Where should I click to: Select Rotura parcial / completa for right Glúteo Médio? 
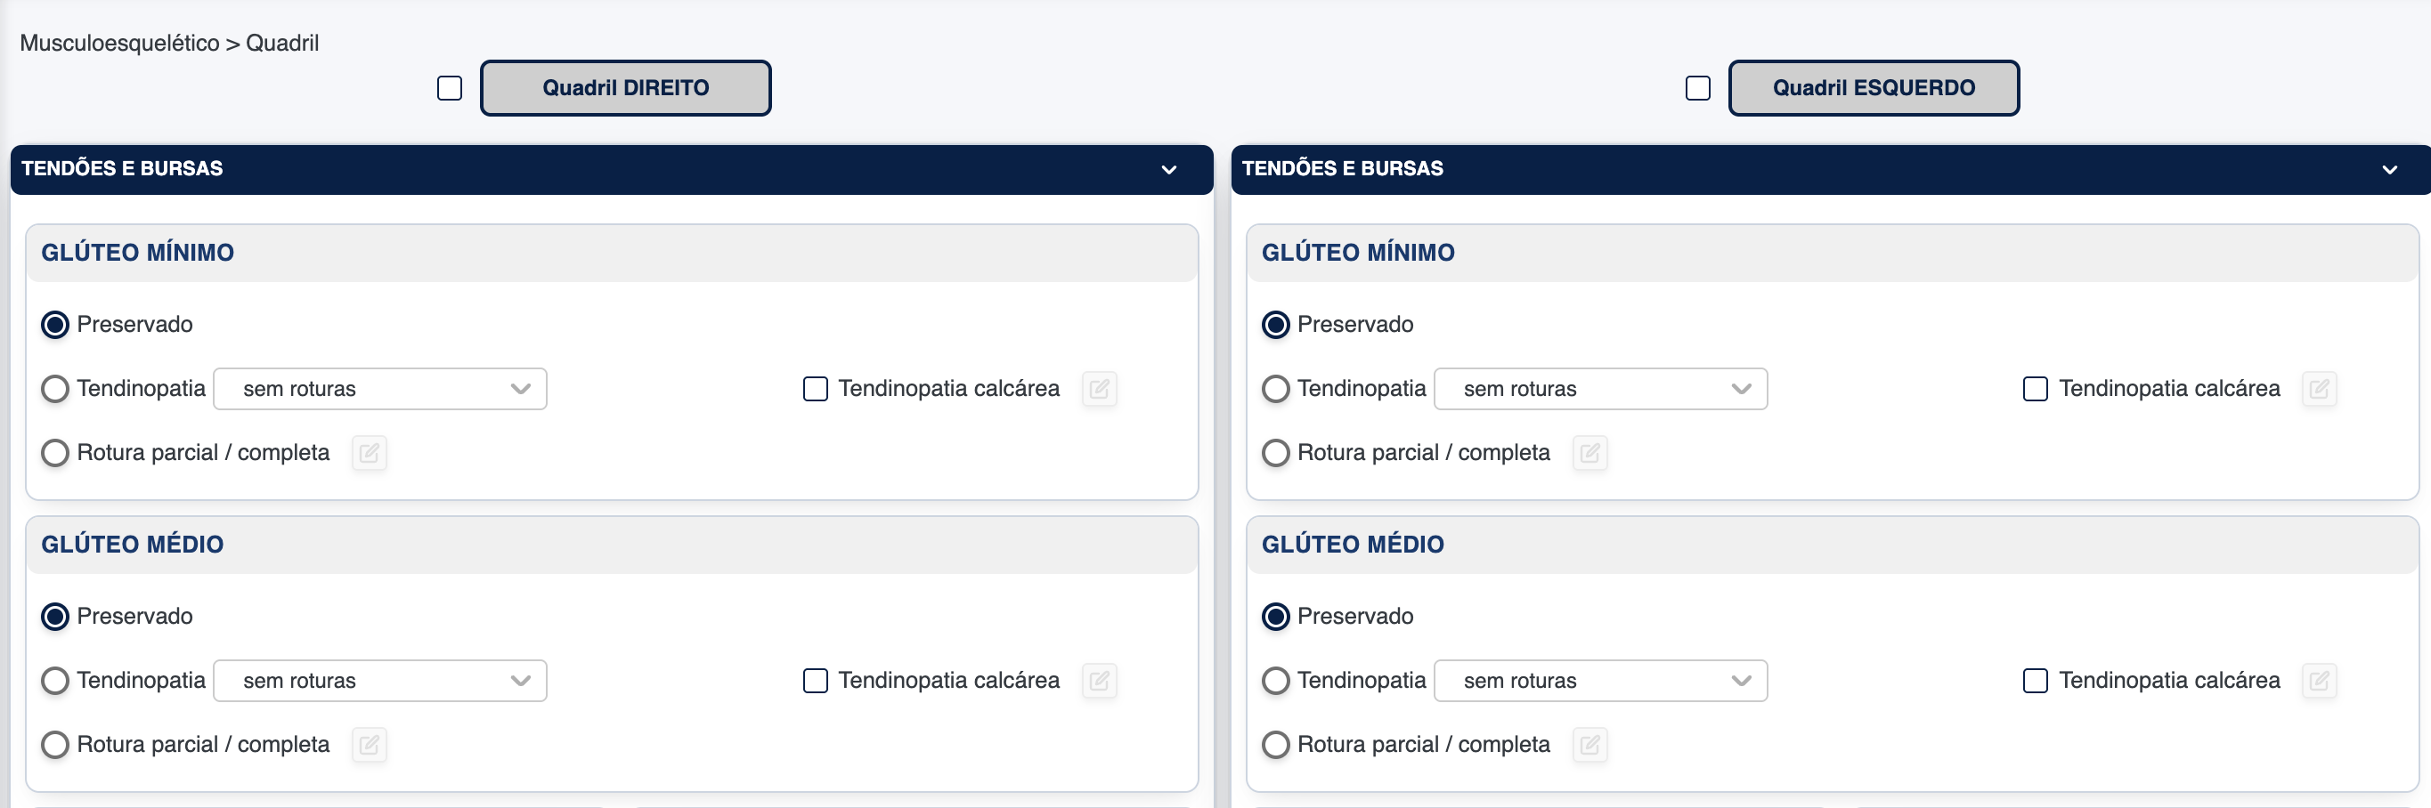coord(56,745)
